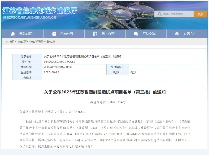The width and height of the screenshot is (209, 155).
Task: Click the small home icon in the breadcrumb
Action: click(7, 42)
